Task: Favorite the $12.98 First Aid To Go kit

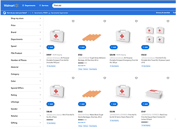Action: (x=136, y=78)
